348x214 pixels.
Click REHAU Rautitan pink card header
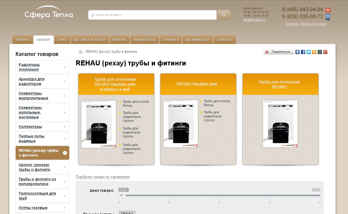(x=198, y=84)
